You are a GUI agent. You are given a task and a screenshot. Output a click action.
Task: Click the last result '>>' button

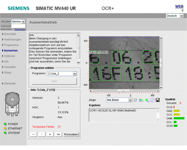(58, 134)
